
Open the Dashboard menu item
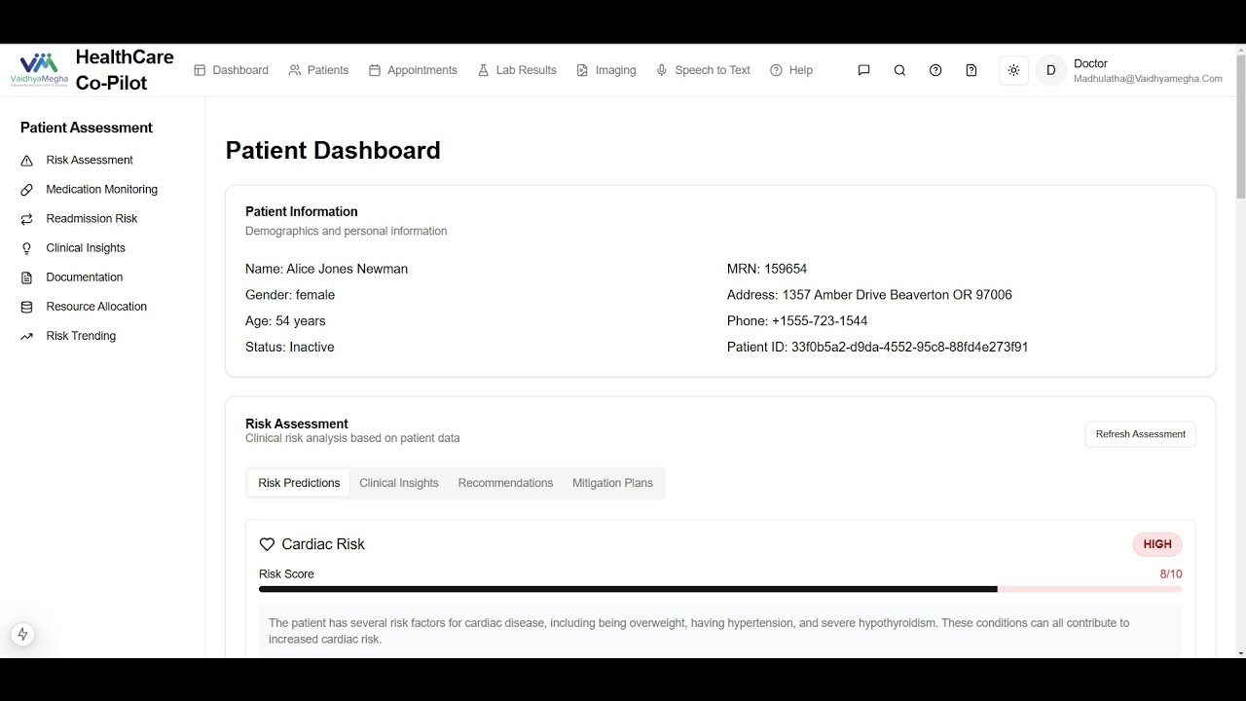tap(231, 70)
